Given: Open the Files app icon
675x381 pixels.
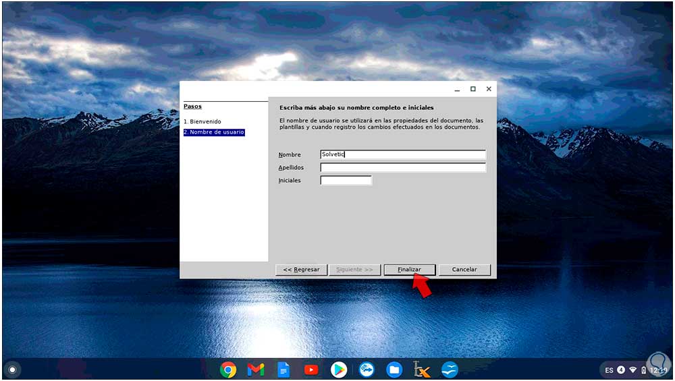Looking at the screenshot, I should (394, 370).
